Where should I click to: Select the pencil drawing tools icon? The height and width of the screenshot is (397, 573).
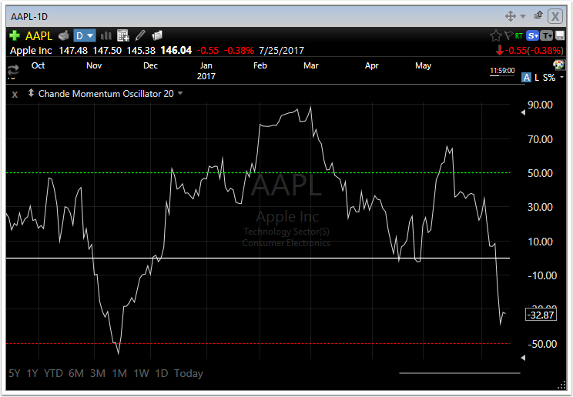tap(140, 35)
